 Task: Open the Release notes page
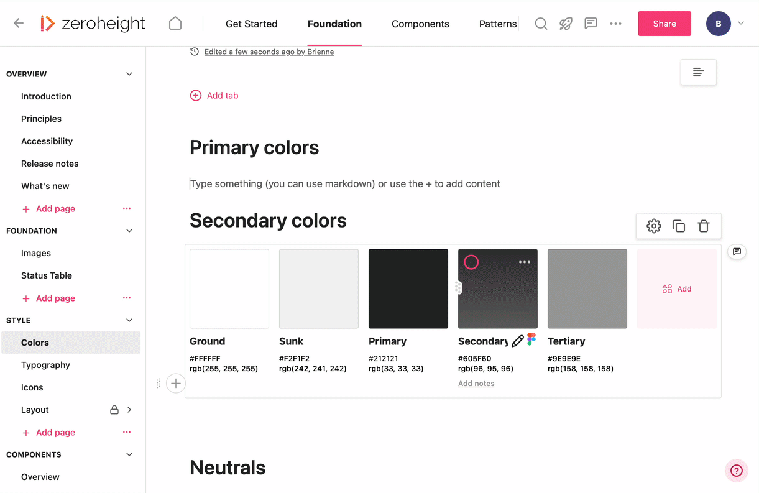point(50,164)
